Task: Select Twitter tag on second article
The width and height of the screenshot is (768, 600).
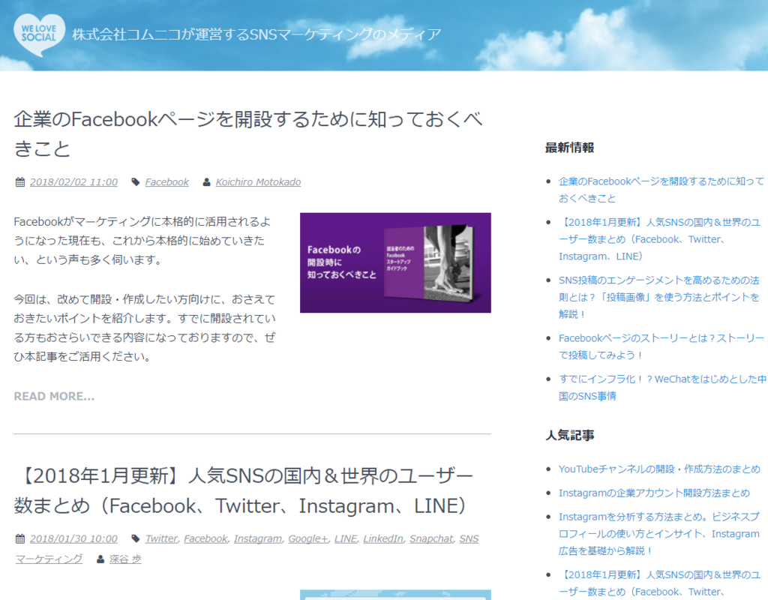Action: tap(161, 538)
